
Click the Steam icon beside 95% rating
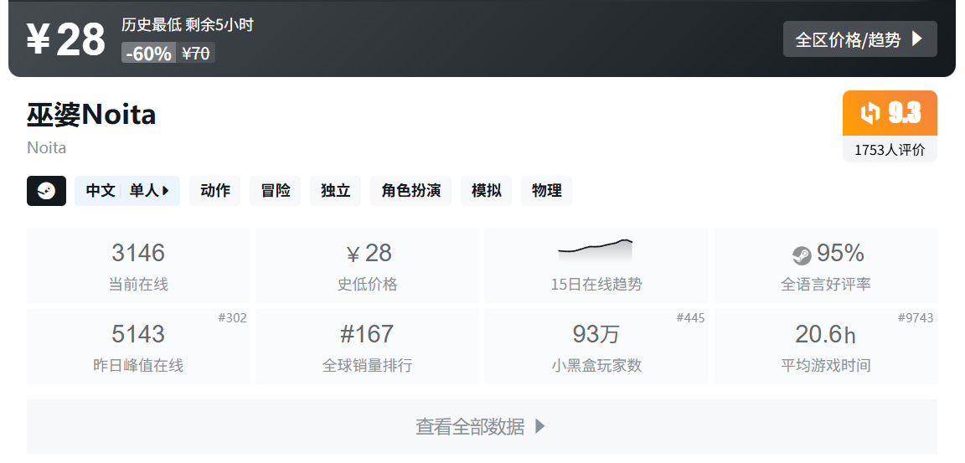[802, 255]
